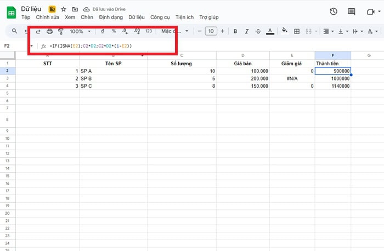
Task: Open the comments panel icon
Action: (x=351, y=12)
